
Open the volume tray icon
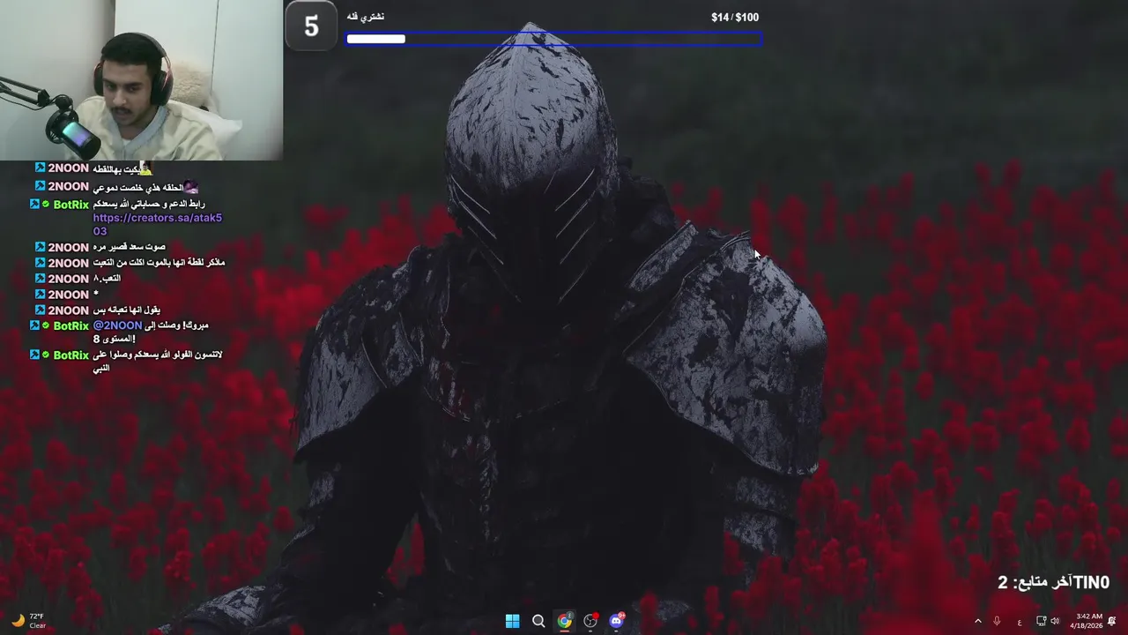coord(1055,622)
